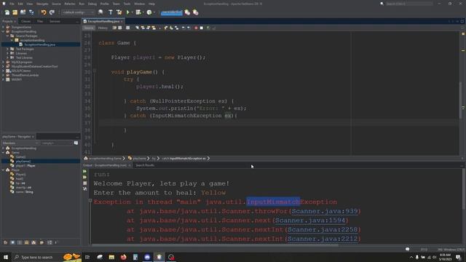Screen dimensions: 466x262
Task: Click the editor Find Selection magnifier icon
Action: click(137, 28)
